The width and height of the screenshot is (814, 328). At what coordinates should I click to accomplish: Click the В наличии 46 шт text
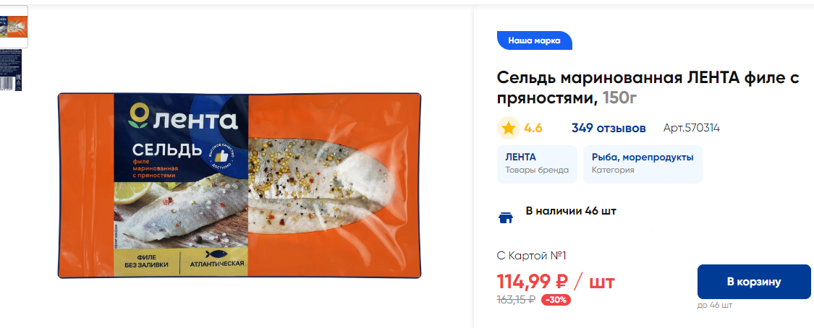pyautogui.click(x=571, y=211)
